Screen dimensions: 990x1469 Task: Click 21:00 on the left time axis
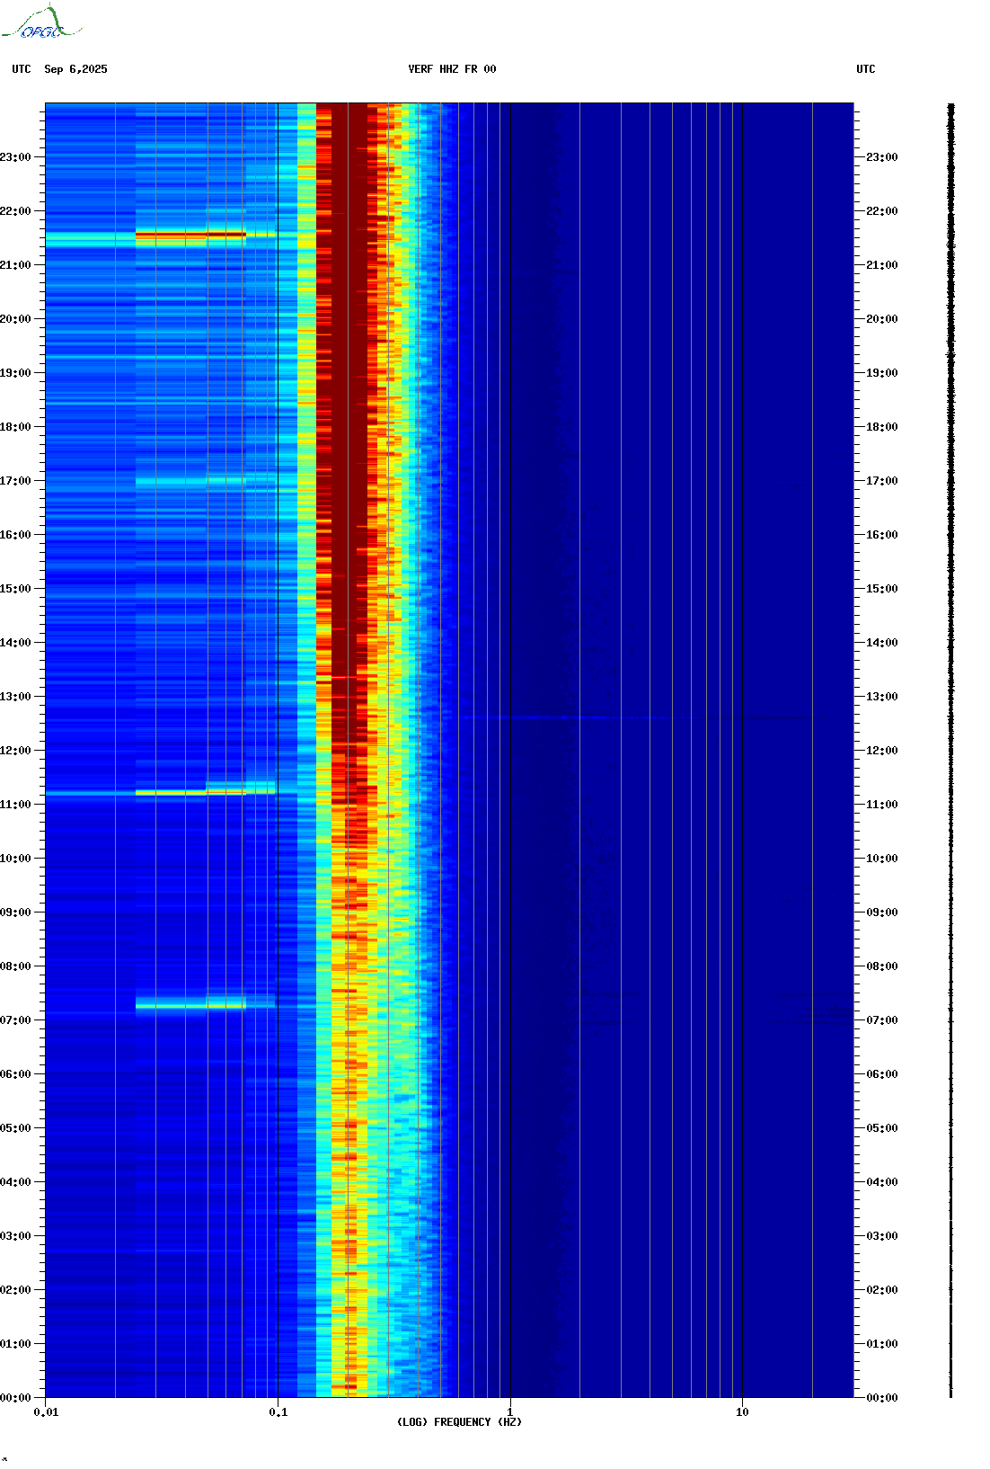(15, 265)
